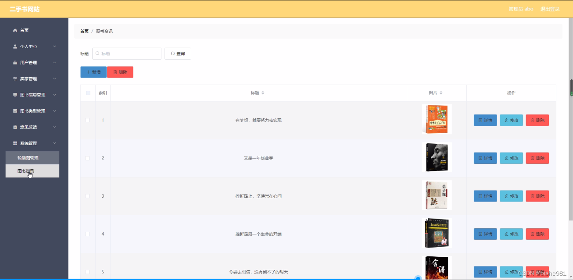Click the 图书类型管理 sidebar icon

[14, 110]
